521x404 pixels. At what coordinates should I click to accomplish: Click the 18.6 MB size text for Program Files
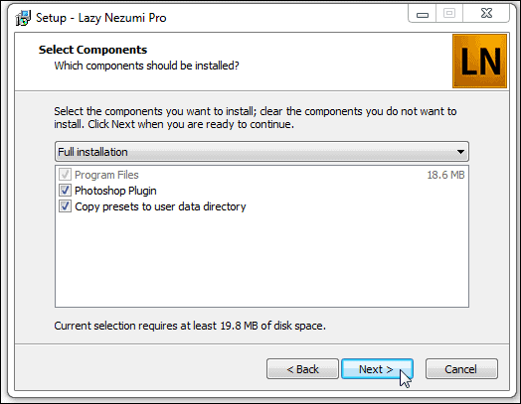445,175
